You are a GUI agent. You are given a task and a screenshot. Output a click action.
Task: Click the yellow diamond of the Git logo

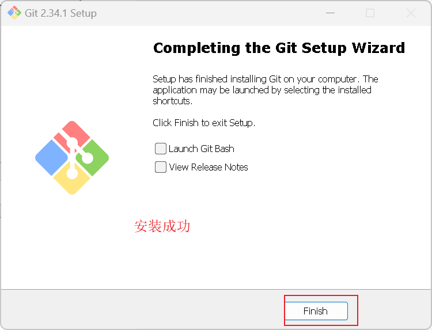[x=71, y=179]
